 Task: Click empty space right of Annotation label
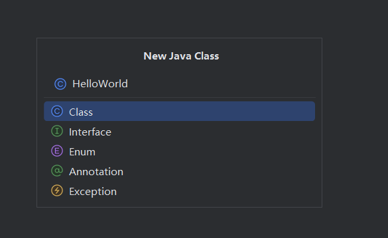pyautogui.click(x=219, y=171)
